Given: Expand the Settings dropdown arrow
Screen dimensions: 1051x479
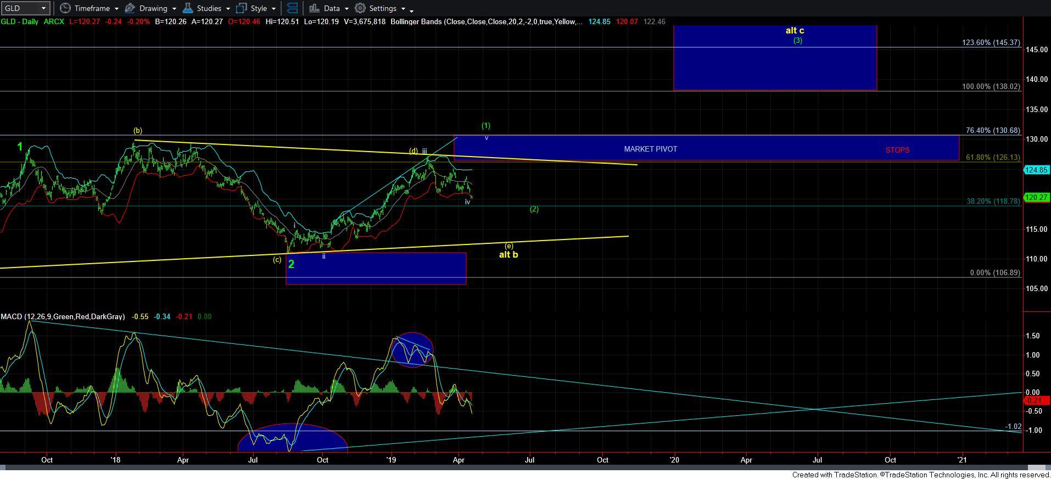Looking at the screenshot, I should [x=403, y=9].
